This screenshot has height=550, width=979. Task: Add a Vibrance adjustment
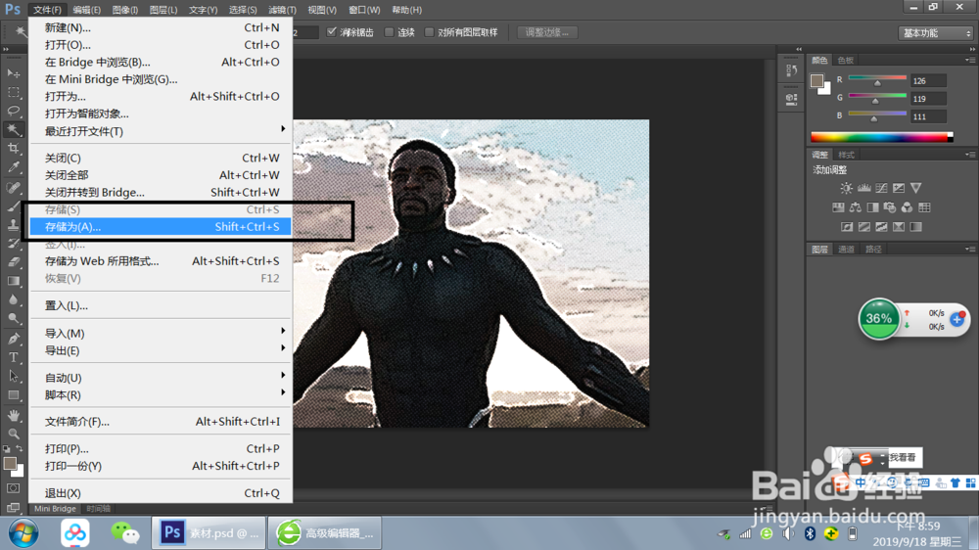916,188
